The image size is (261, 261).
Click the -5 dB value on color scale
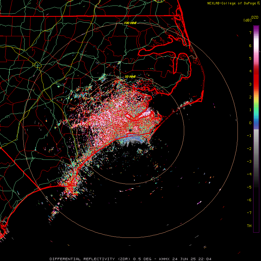(249, 187)
